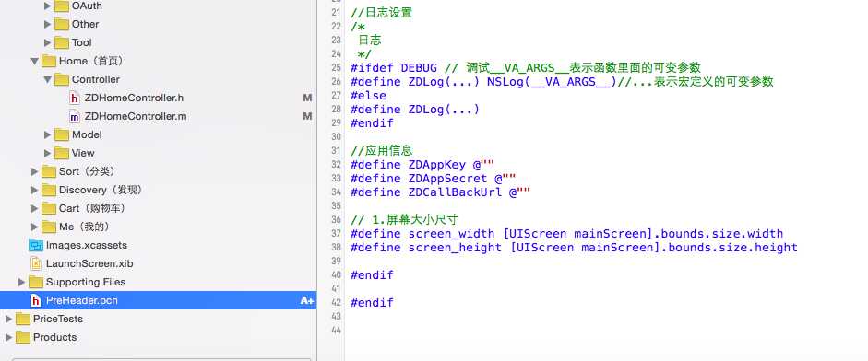Open Images.xcassets in the navigator
This screenshot has height=361, width=868.
pos(87,245)
